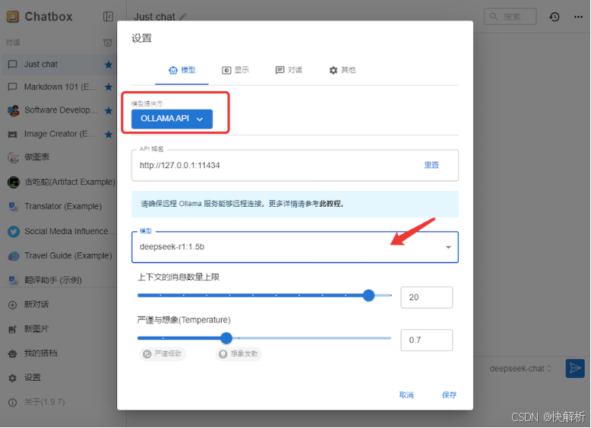Screen dimensions: 591x428
Task: Click the 新图片 image icon
Action: 12,329
